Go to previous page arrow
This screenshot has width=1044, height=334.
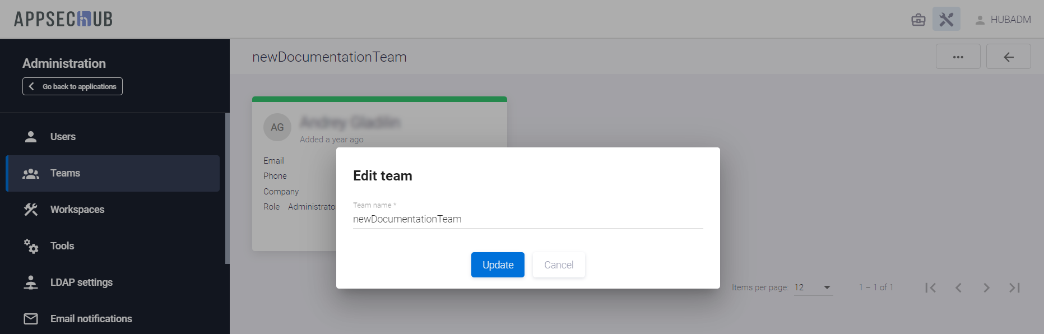point(959,287)
